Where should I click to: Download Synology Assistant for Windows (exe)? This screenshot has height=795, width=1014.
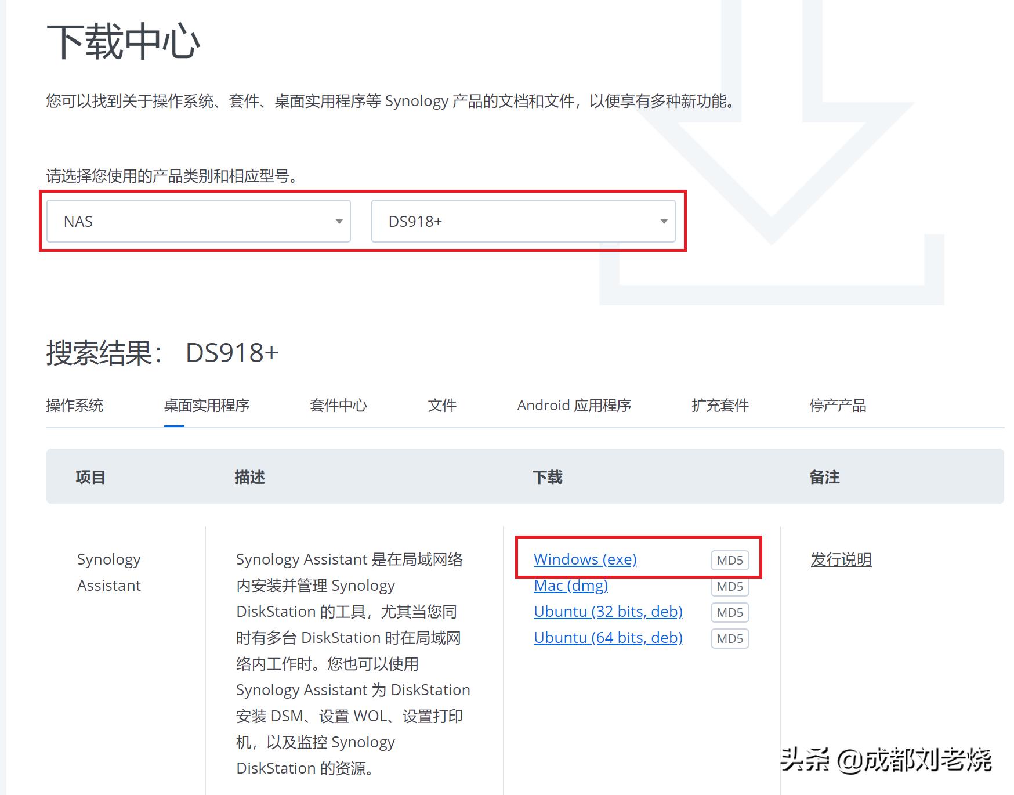click(x=584, y=559)
